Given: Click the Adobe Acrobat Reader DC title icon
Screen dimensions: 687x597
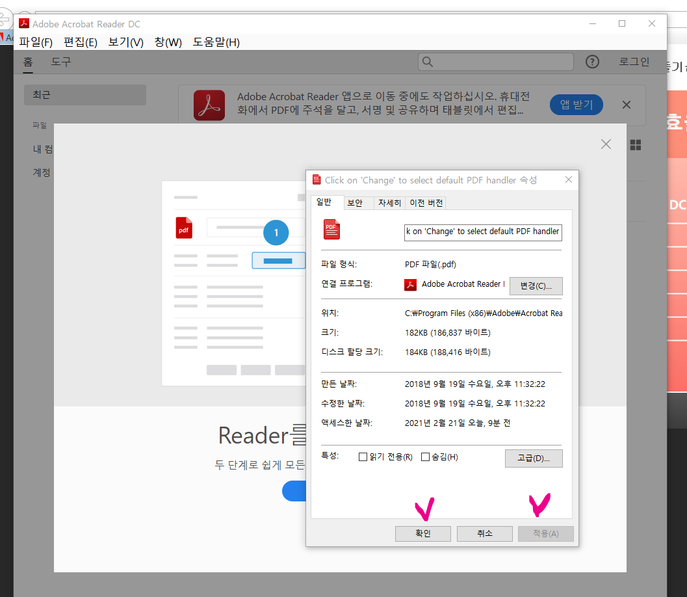Looking at the screenshot, I should tap(24, 23).
